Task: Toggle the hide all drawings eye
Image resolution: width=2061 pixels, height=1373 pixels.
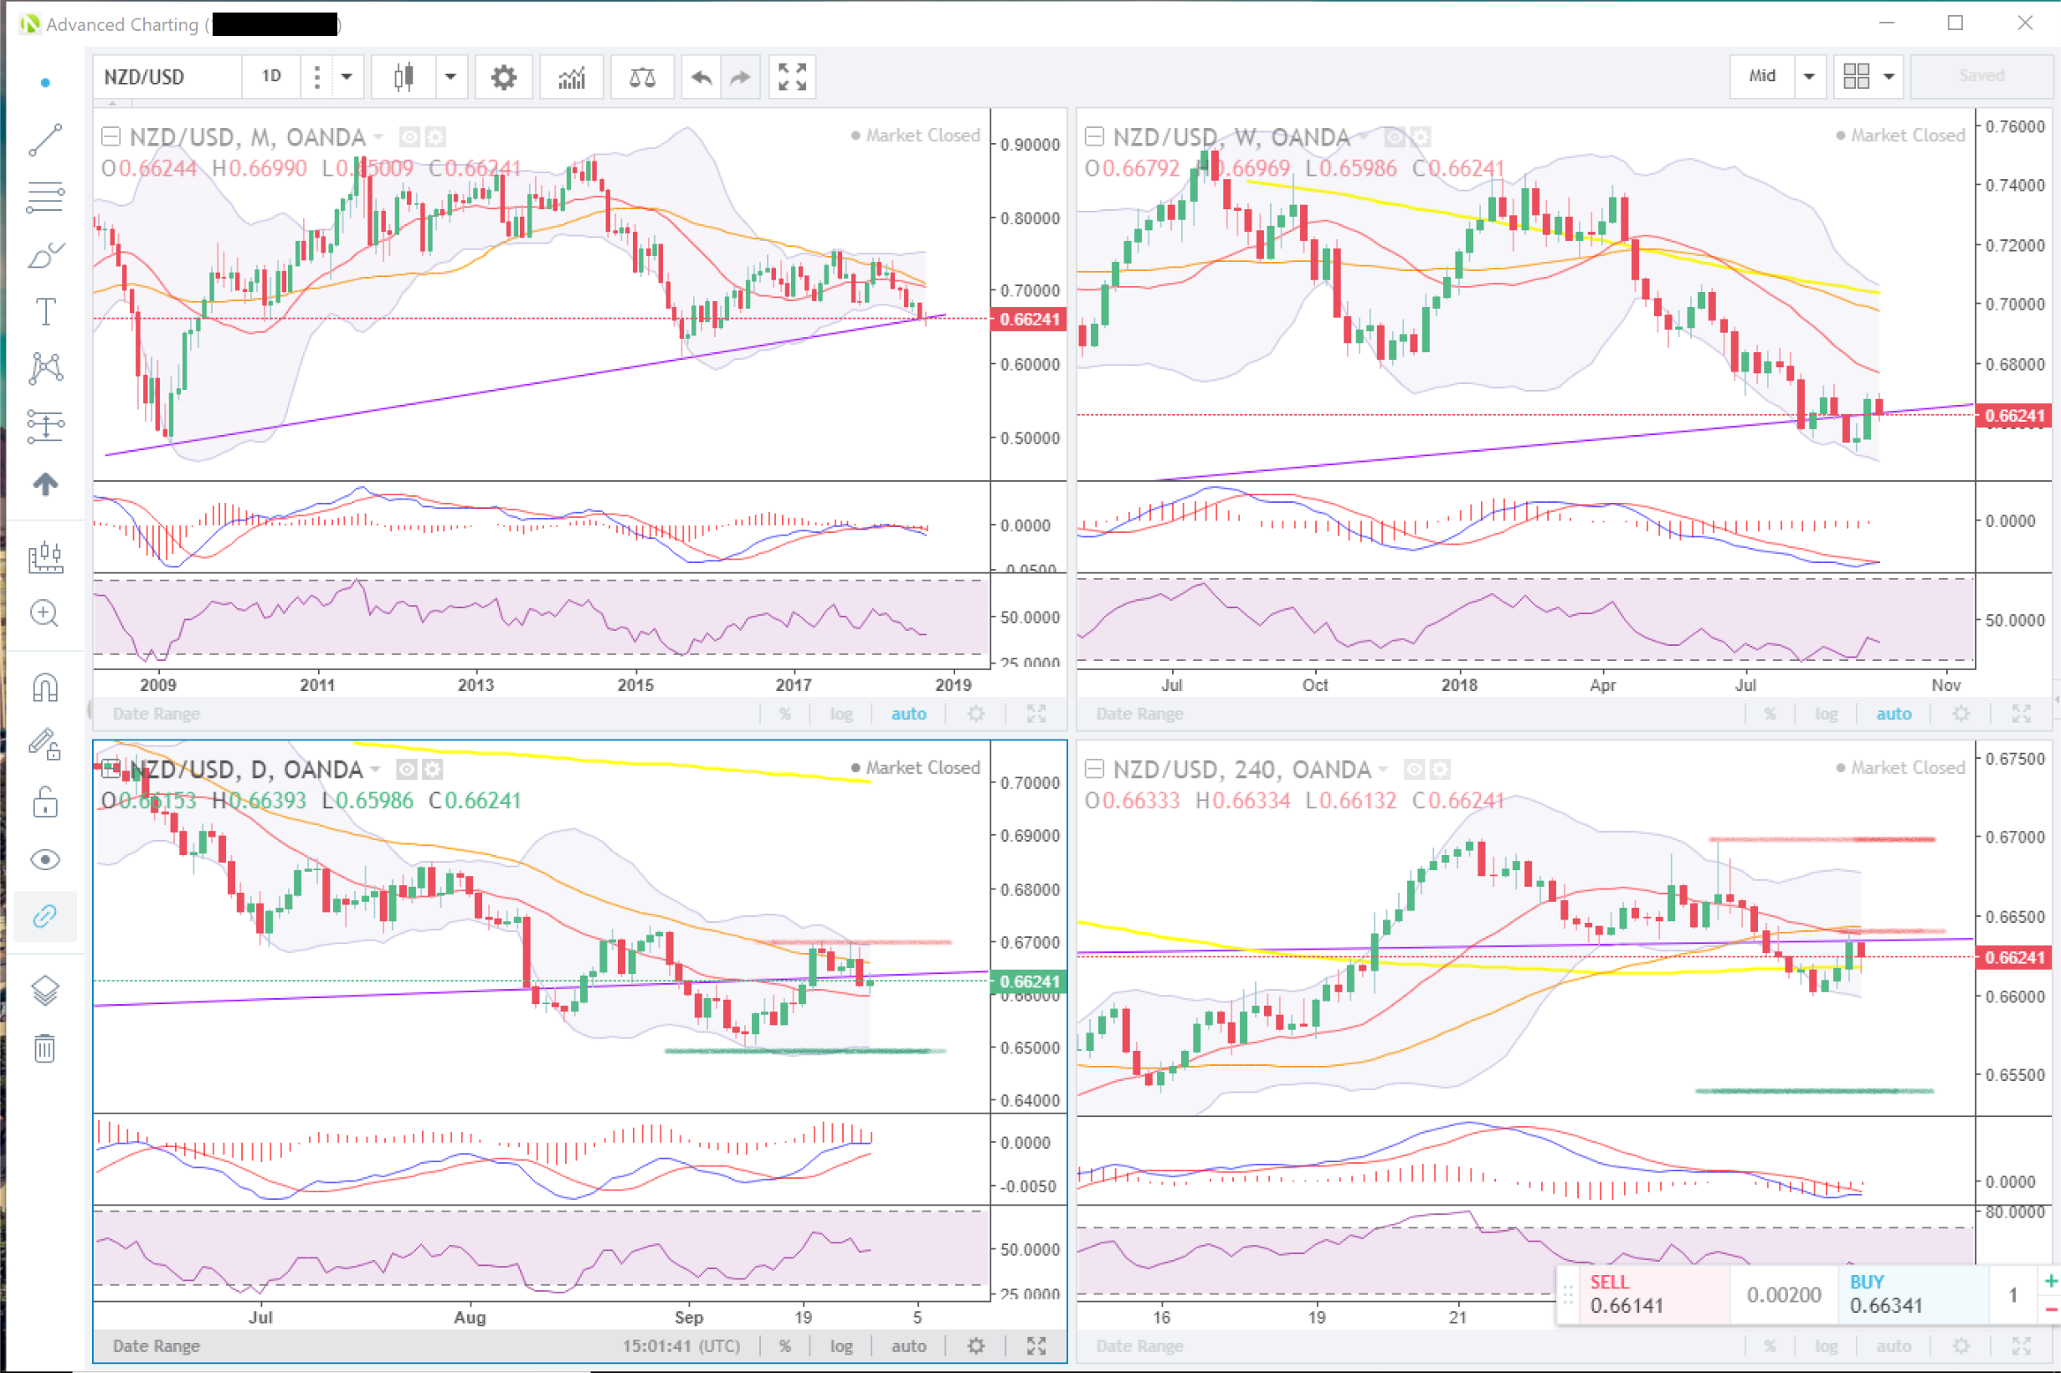Action: point(44,860)
